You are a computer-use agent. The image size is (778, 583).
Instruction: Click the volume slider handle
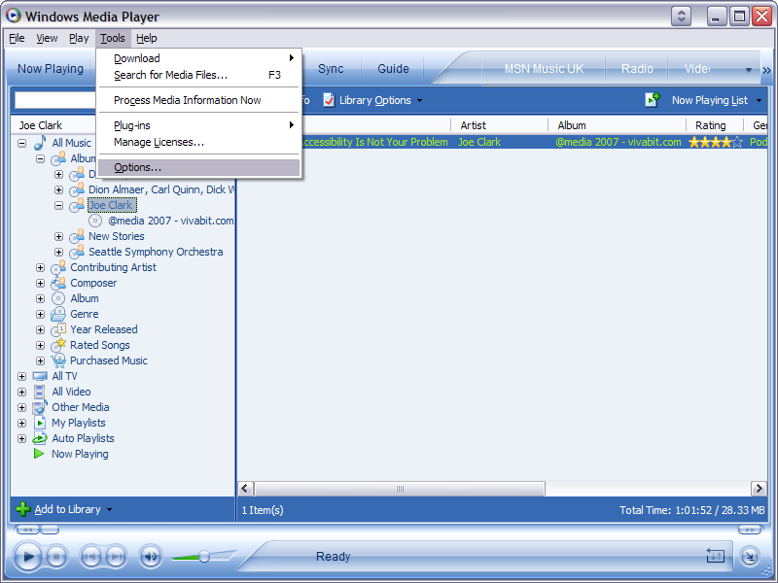204,557
